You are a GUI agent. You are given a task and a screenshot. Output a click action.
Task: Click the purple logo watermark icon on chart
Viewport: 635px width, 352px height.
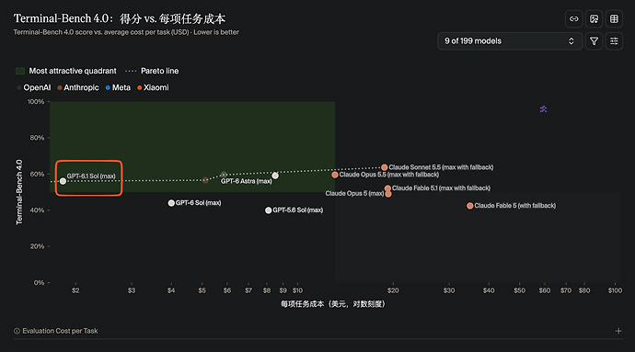pos(544,108)
